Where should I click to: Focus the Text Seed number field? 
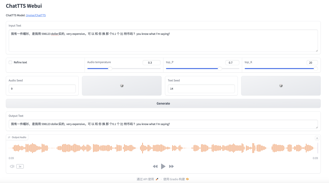[201, 89]
